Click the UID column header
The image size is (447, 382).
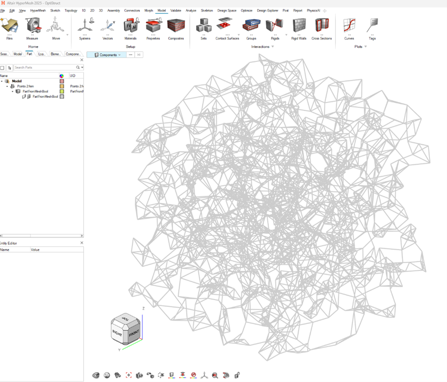73,76
